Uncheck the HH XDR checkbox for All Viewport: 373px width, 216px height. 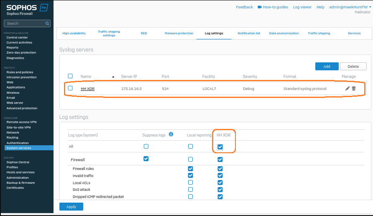[220, 147]
